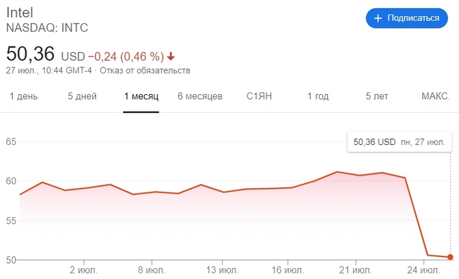Switch to the 5 дней tab
459x279 pixels.
point(82,96)
